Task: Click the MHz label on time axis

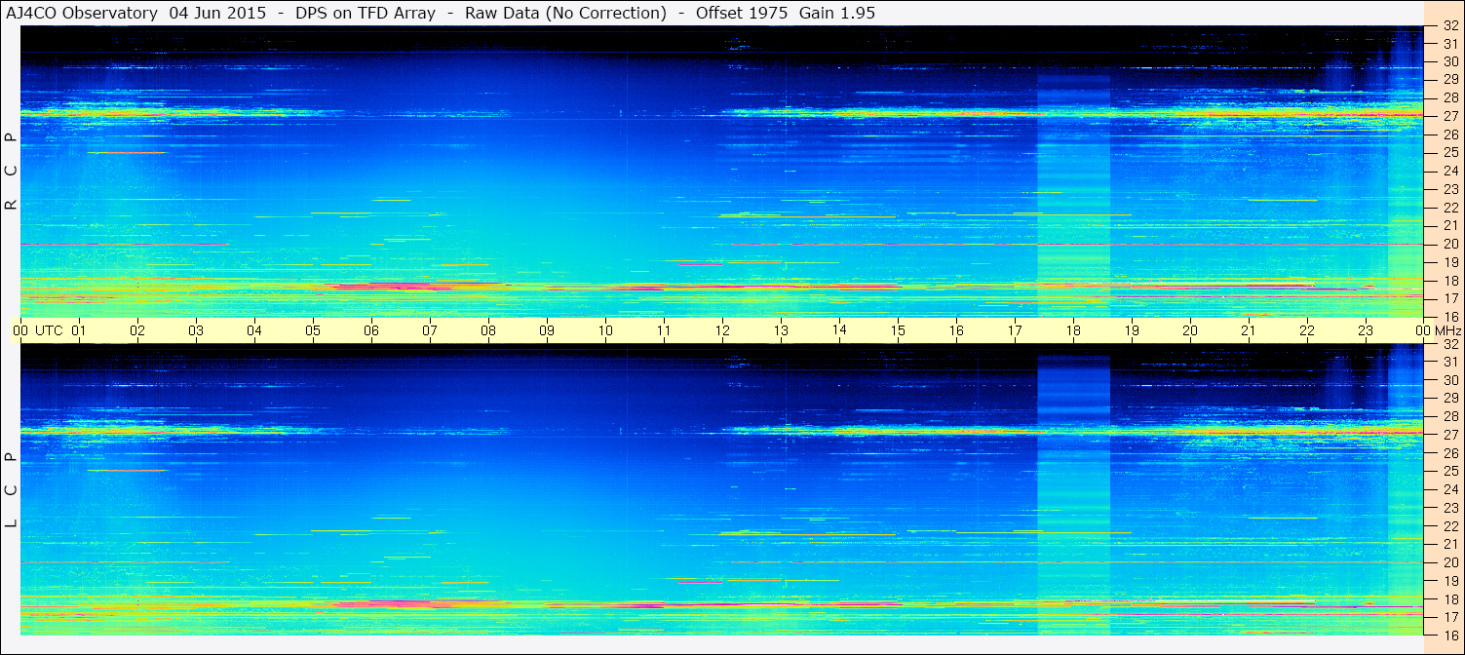Action: coord(1449,330)
